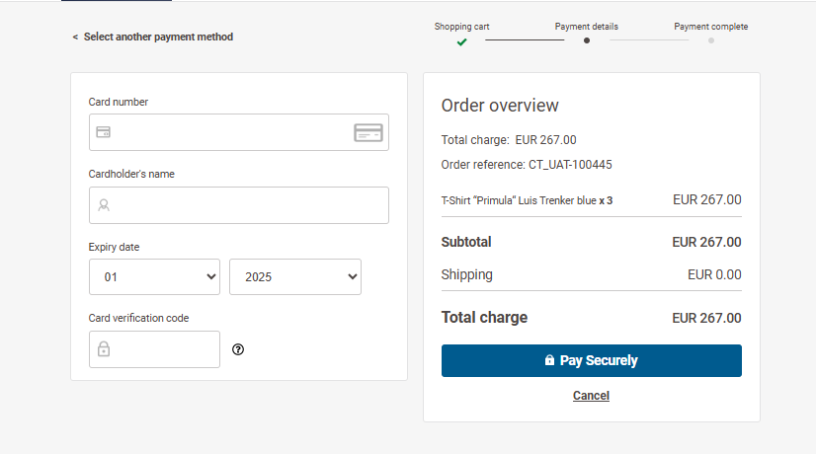Screen dimensions: 816x454
Task: Click the card icon in Card number field
Action: (103, 132)
